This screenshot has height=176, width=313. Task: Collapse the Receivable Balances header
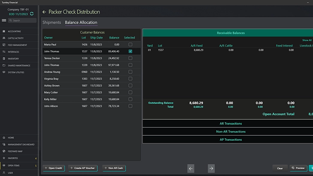click(228, 33)
